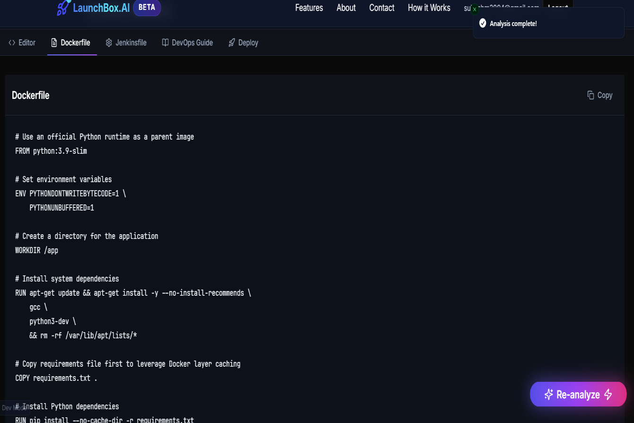Click the line 'python3-dev \'

[52, 321]
